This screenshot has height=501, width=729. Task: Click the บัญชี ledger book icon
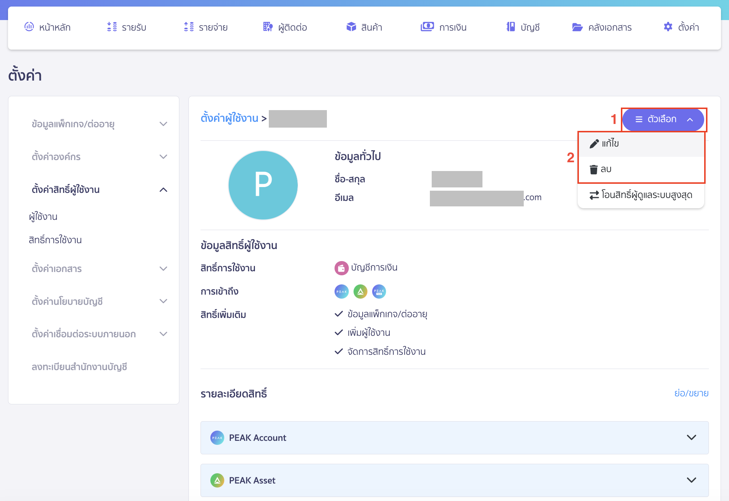[x=511, y=27]
